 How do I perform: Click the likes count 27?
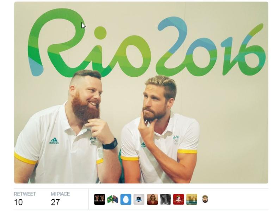(55, 202)
